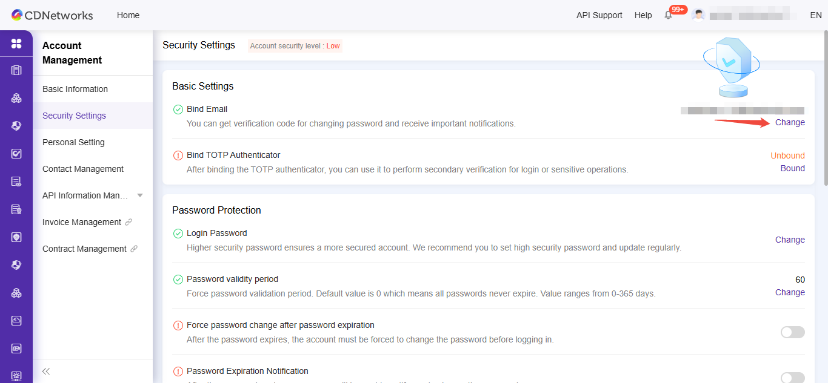Viewport: 828px width, 383px height.
Task: Go to Personal Setting page
Action: (x=73, y=142)
